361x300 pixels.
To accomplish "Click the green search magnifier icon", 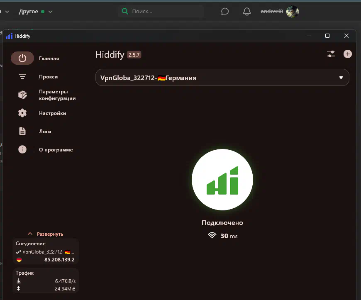I will (x=125, y=11).
